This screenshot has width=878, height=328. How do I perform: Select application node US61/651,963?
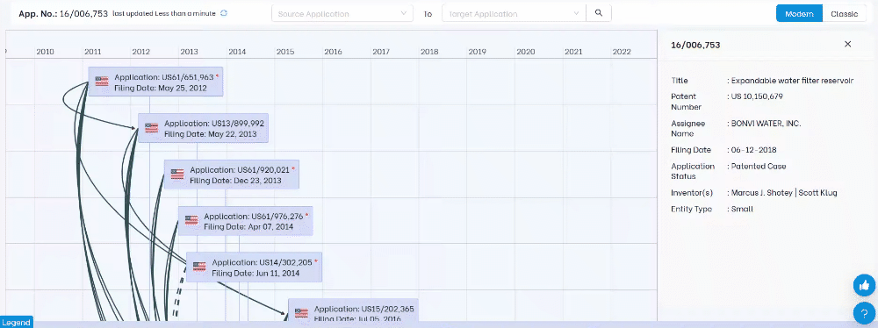click(155, 82)
